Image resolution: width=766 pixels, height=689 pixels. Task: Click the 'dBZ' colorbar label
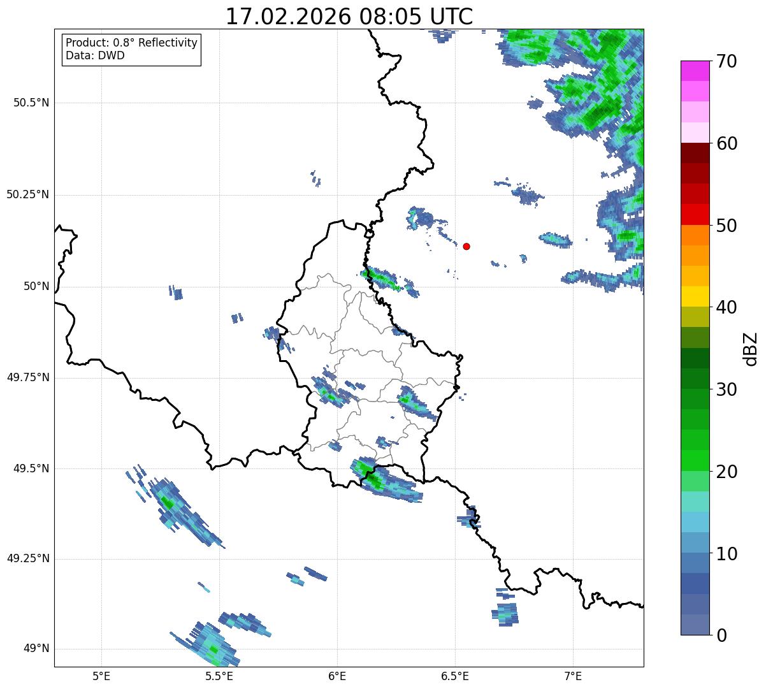point(750,349)
